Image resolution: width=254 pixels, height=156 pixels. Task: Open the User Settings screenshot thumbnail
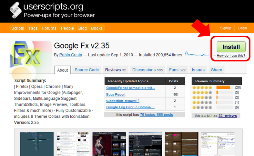218,144
